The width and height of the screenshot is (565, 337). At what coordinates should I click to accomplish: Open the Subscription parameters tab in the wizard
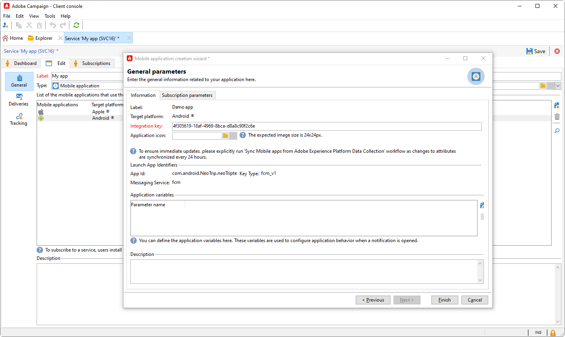[x=187, y=95]
